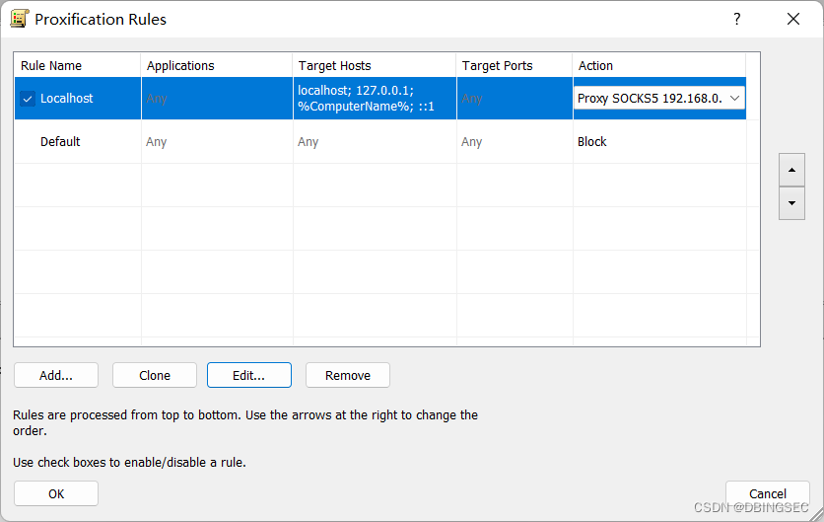Click Localhost rule's Target Ports Any cell
Image resolution: width=824 pixels, height=522 pixels.
click(515, 99)
